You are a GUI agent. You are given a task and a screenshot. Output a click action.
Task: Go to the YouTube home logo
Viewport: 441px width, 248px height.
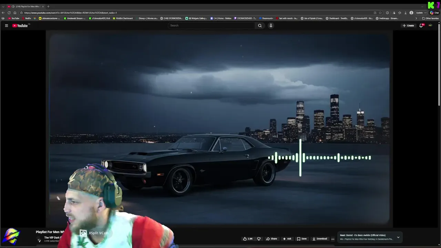(x=20, y=25)
